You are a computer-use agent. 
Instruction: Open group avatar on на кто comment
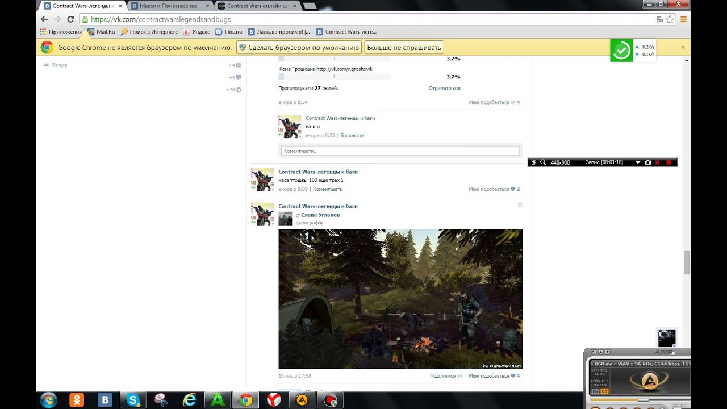pyautogui.click(x=290, y=127)
